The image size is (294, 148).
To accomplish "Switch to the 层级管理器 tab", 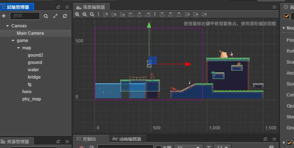I will [x=17, y=7].
